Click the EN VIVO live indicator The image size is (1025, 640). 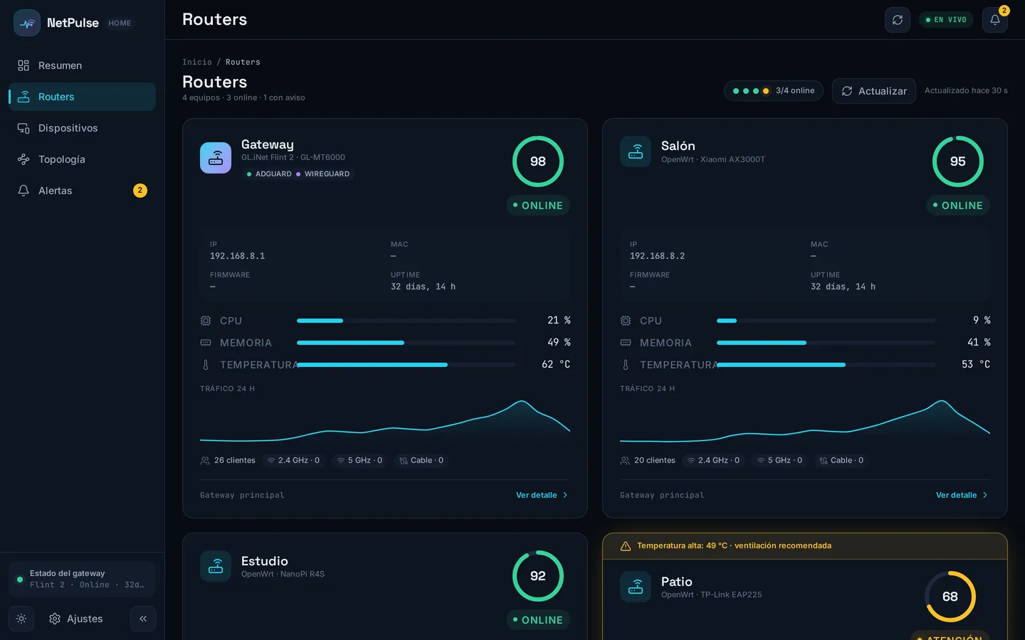pos(946,20)
